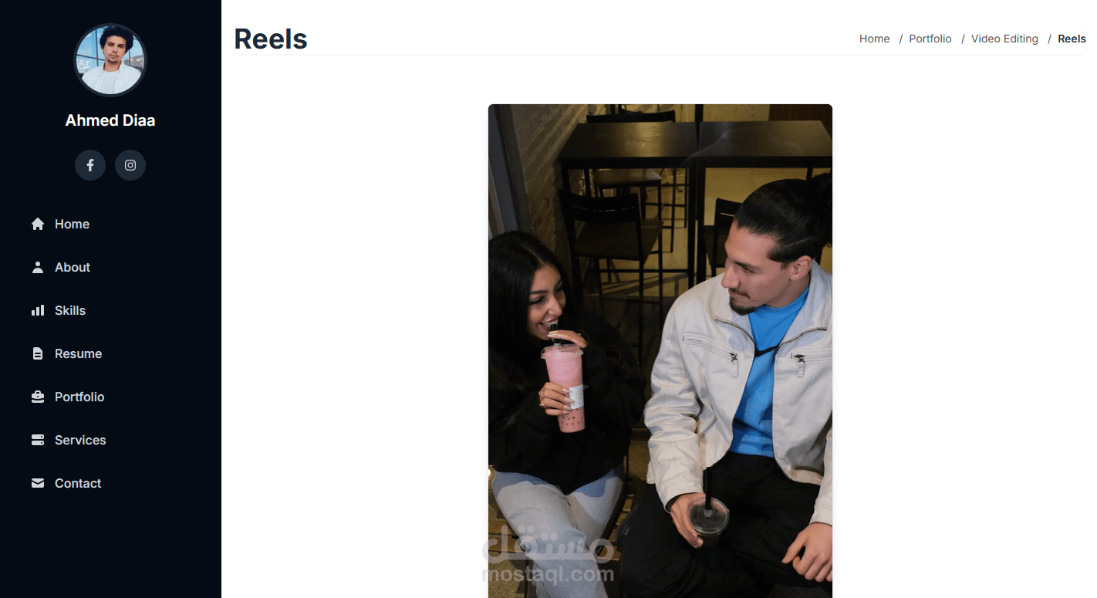Open the About sidebar menu item
Screen dimensions: 1097x598
(x=73, y=267)
